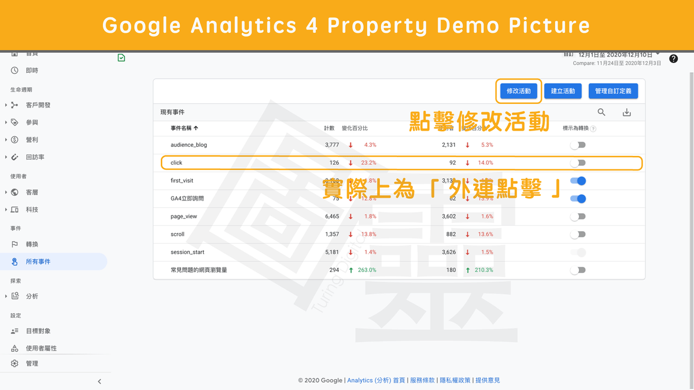Image resolution: width=694 pixels, height=390 pixels.
Task: Click the session_start event name
Action: coord(187,252)
